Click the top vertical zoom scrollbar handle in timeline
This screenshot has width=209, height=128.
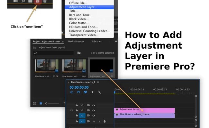(196, 96)
